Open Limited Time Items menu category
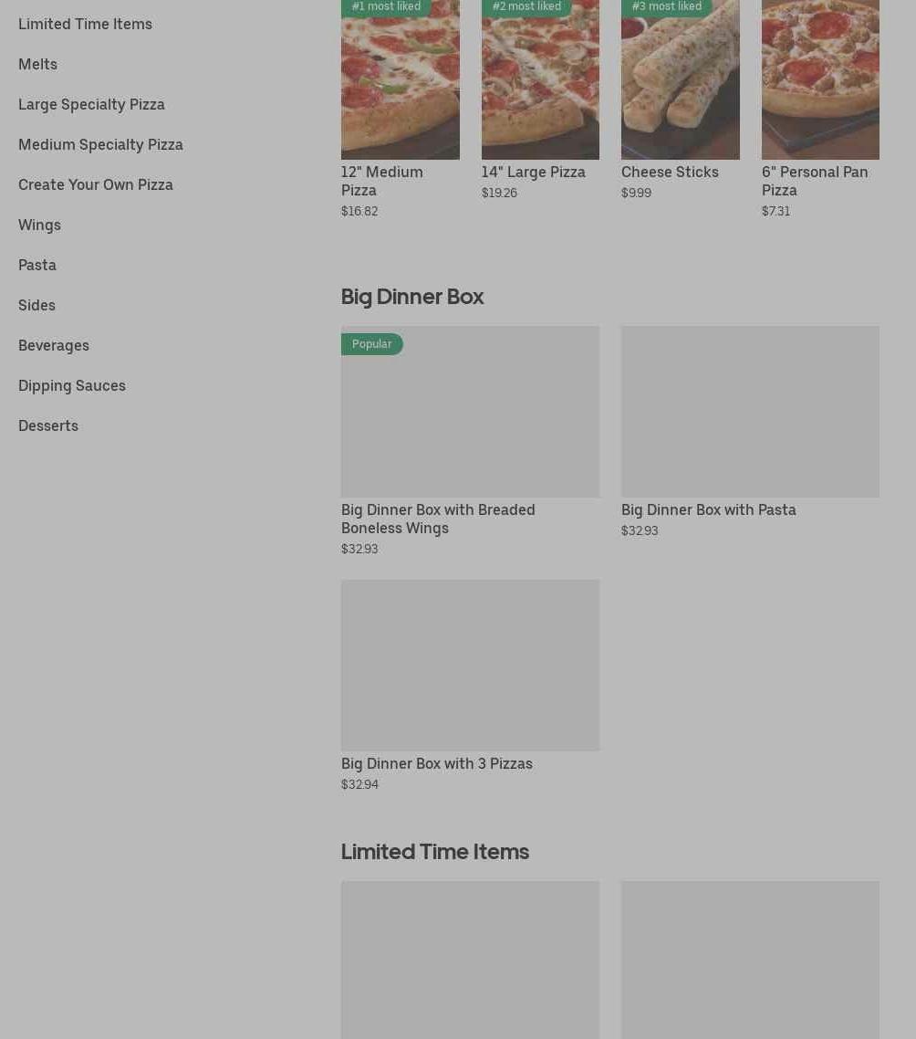Screen dimensions: 916x1039 click(x=85, y=24)
